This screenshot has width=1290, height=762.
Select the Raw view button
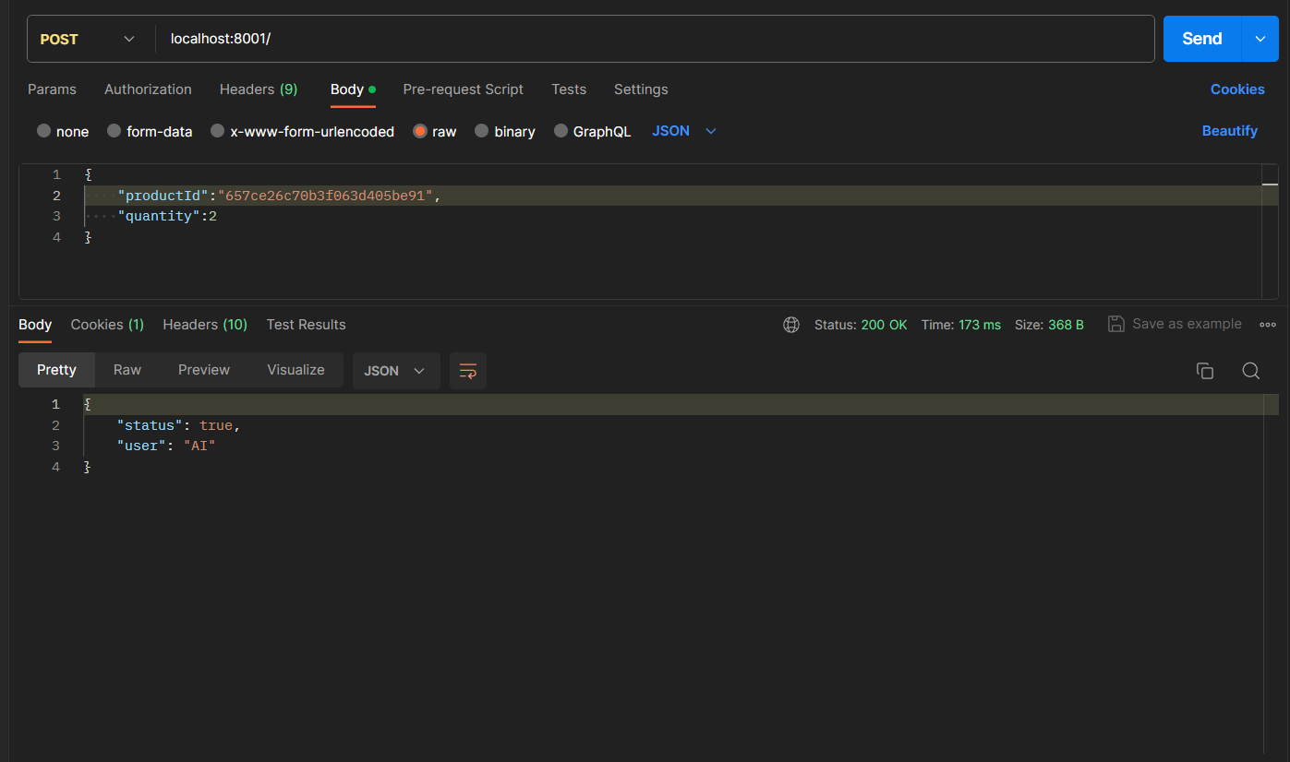[127, 370]
